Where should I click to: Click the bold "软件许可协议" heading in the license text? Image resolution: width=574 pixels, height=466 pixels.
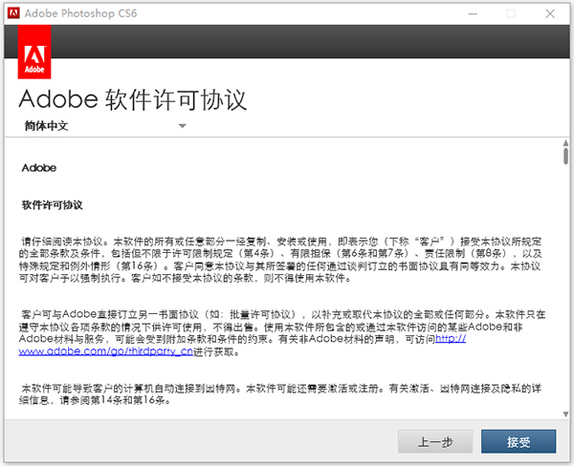[53, 204]
